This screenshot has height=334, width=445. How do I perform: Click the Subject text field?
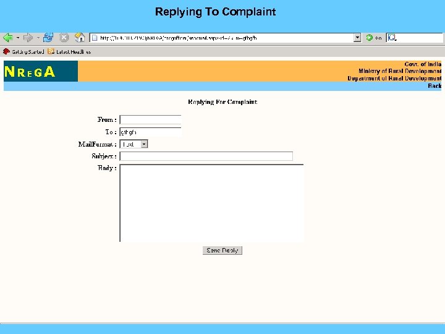click(206, 156)
